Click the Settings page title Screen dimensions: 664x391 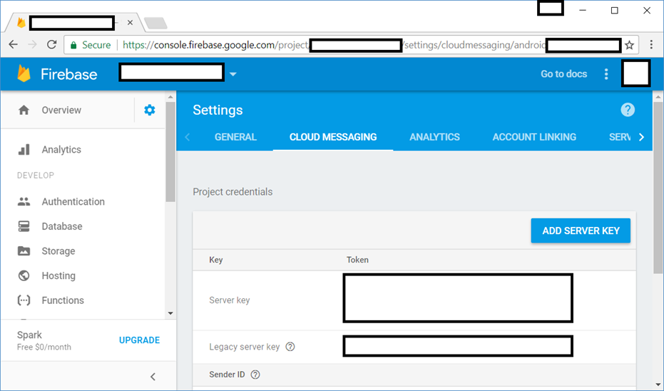(x=218, y=110)
